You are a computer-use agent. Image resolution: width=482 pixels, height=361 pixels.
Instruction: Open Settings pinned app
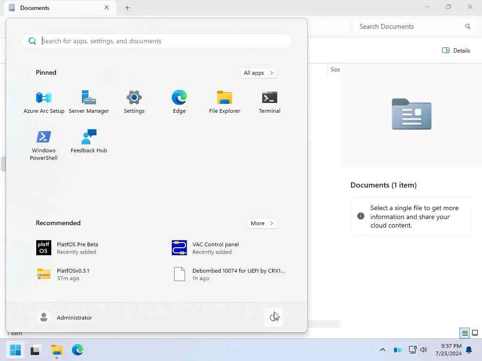[x=134, y=102]
